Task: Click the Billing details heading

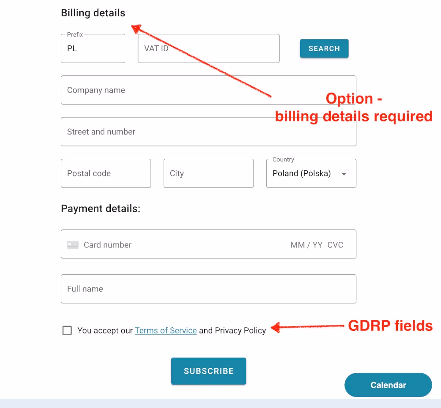Action: tap(93, 13)
